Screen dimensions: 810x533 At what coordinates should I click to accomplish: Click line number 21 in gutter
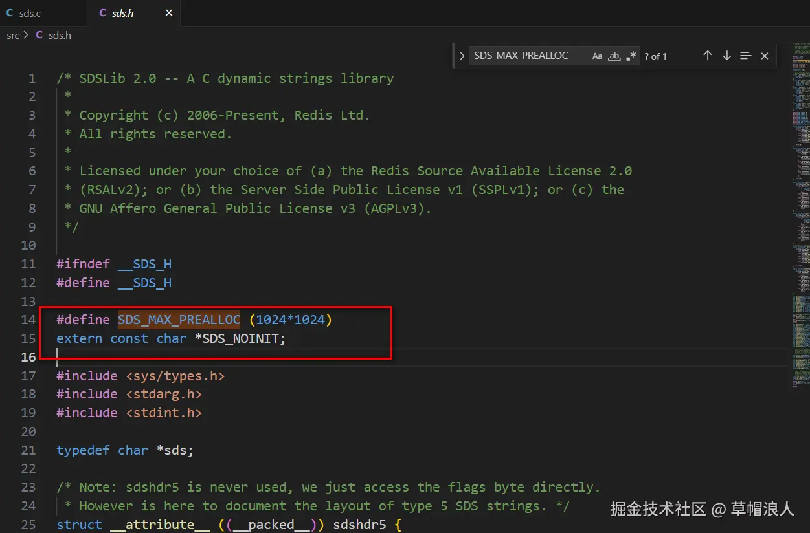(x=28, y=450)
